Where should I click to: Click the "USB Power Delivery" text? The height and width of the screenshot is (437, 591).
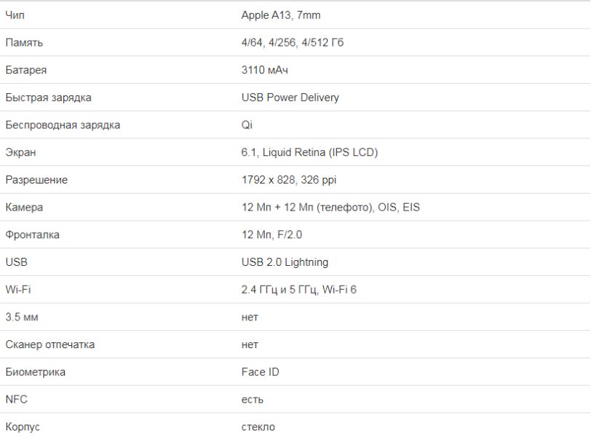click(x=290, y=98)
